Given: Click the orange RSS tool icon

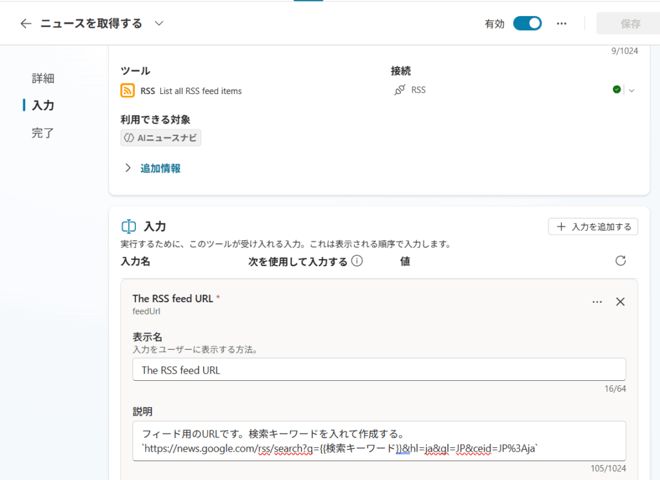Looking at the screenshot, I should (x=128, y=90).
